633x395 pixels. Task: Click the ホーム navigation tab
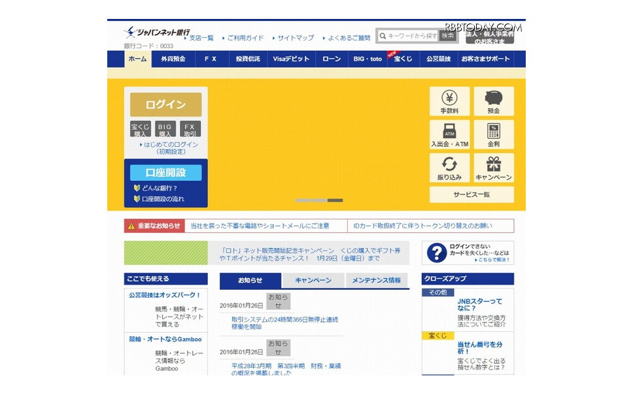click(136, 59)
